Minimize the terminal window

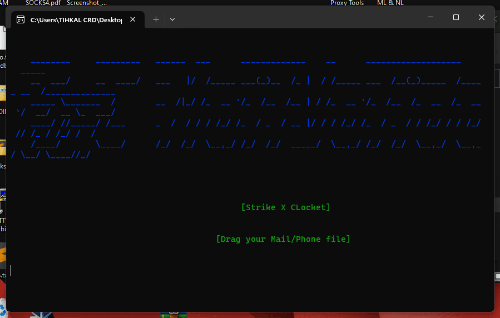pos(430,17)
